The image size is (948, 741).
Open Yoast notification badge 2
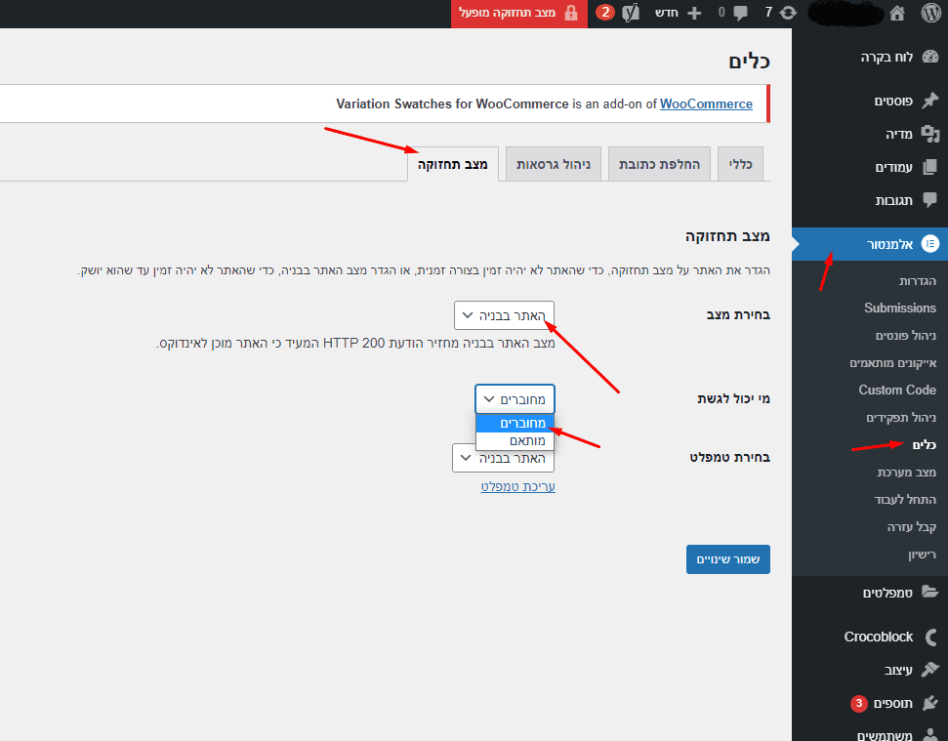tap(605, 12)
